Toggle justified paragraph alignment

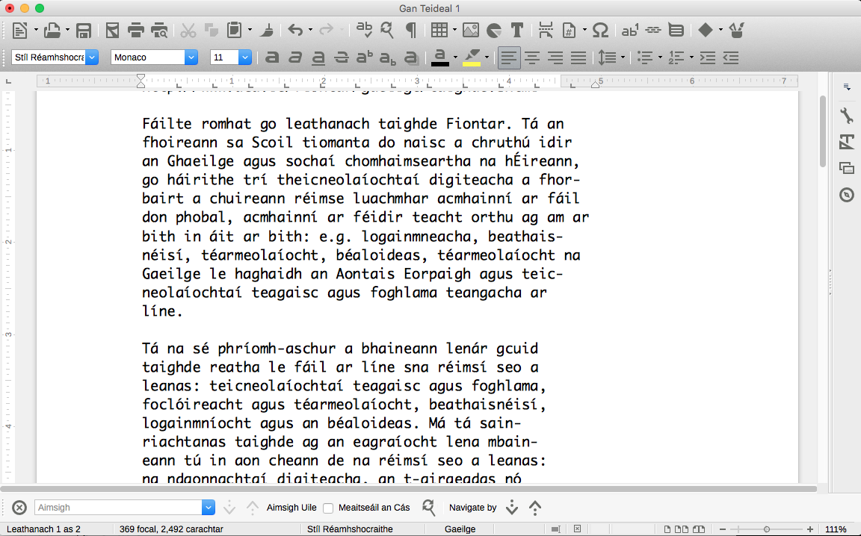coord(578,57)
